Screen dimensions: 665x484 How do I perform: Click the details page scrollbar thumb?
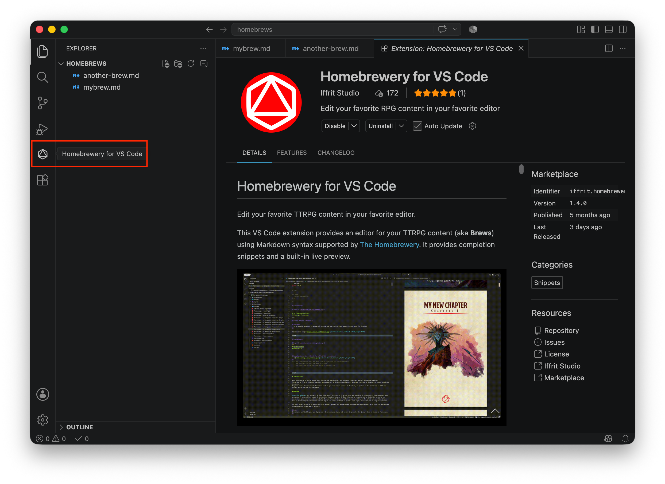coord(521,169)
